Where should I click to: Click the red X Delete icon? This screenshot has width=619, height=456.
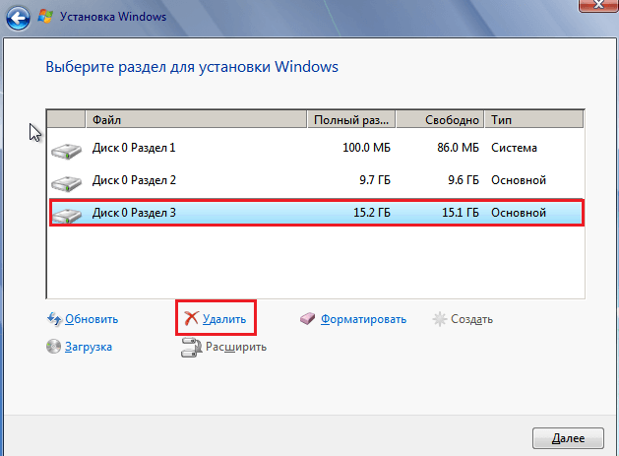coord(192,318)
